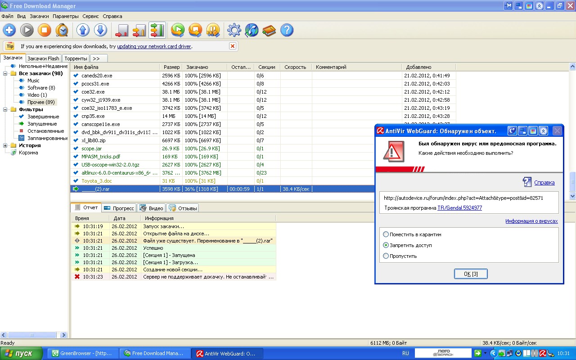Click the orange Stop all downloads icon

[x=195, y=30]
